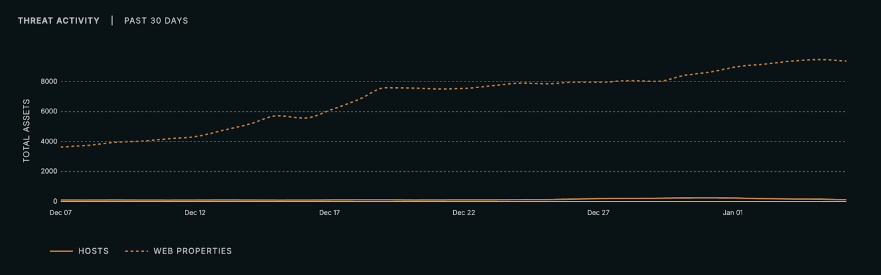Toggle the HOSTS series in the legend

tap(93, 251)
